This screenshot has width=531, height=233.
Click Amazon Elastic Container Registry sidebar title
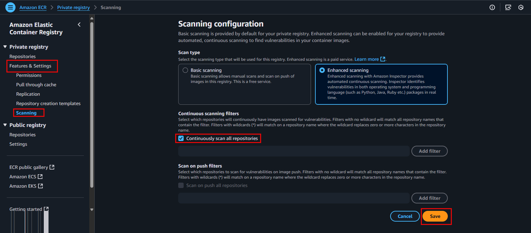click(36, 29)
